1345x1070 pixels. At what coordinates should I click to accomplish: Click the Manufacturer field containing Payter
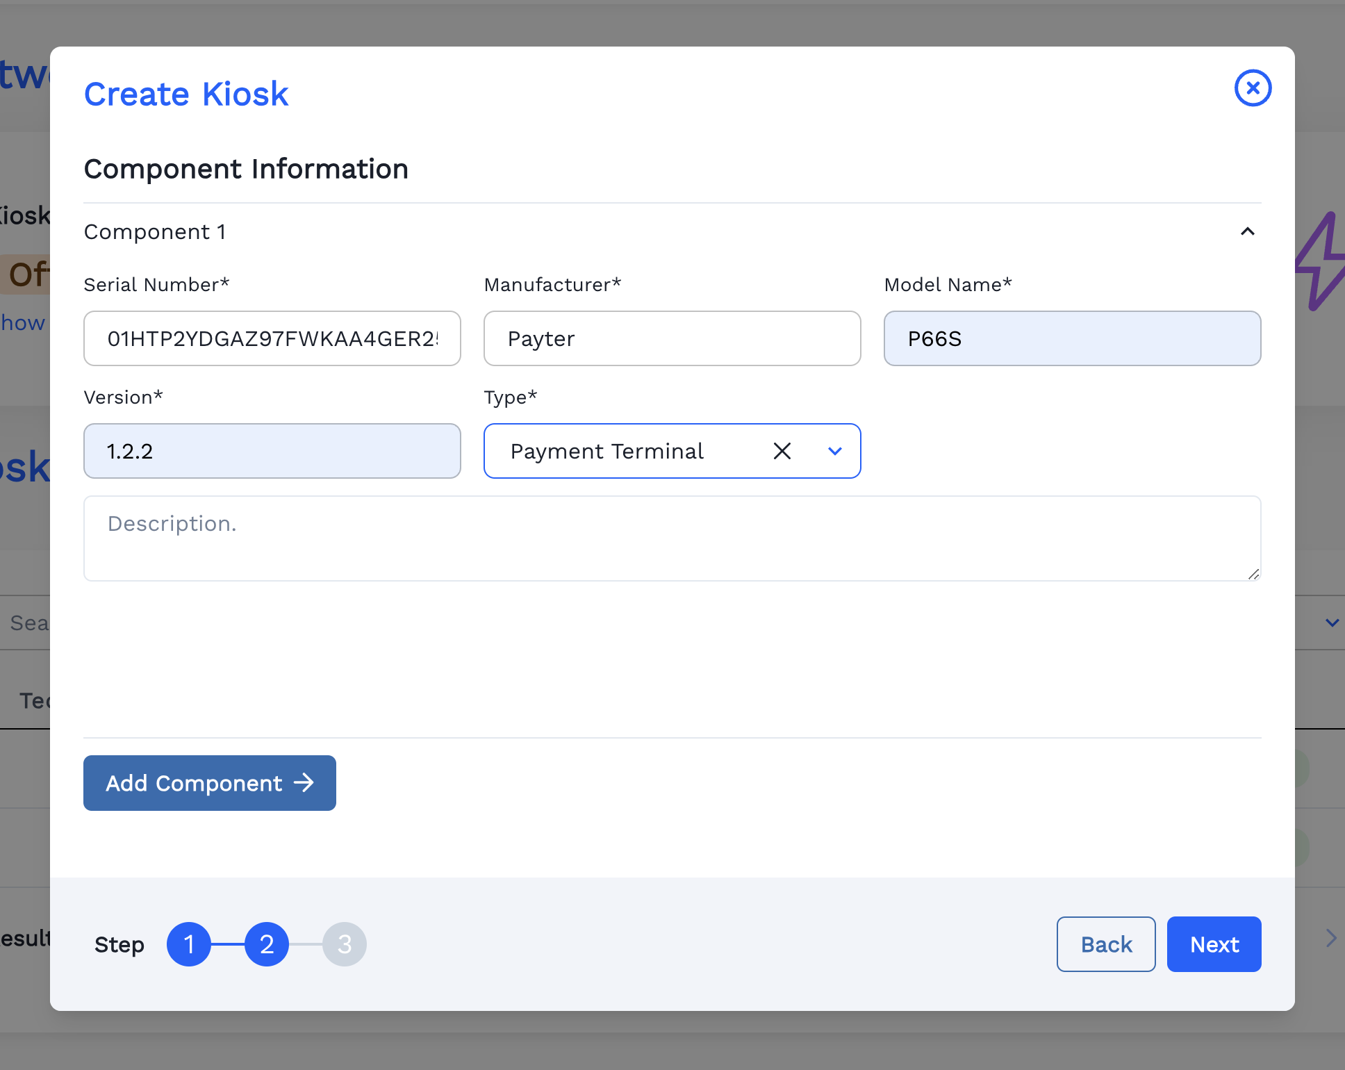[x=672, y=338]
